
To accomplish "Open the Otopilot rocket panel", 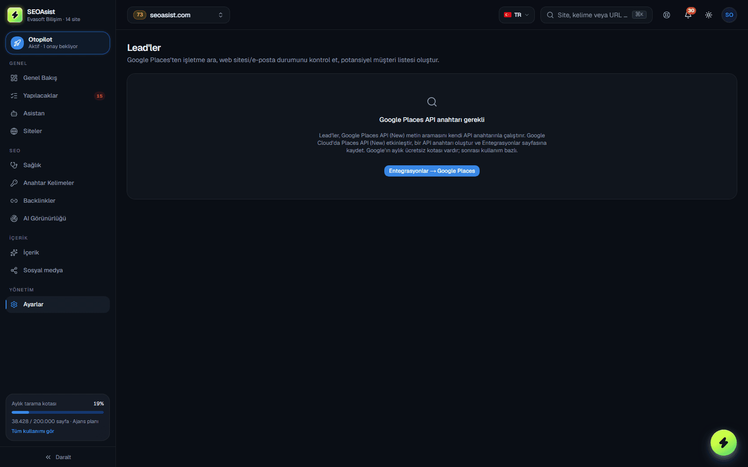I will click(58, 43).
